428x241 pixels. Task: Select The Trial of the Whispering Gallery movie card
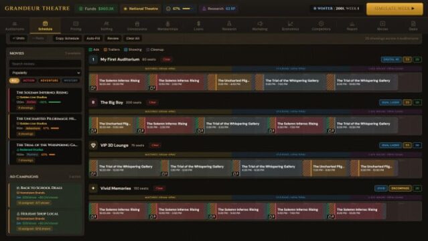pos(46,152)
